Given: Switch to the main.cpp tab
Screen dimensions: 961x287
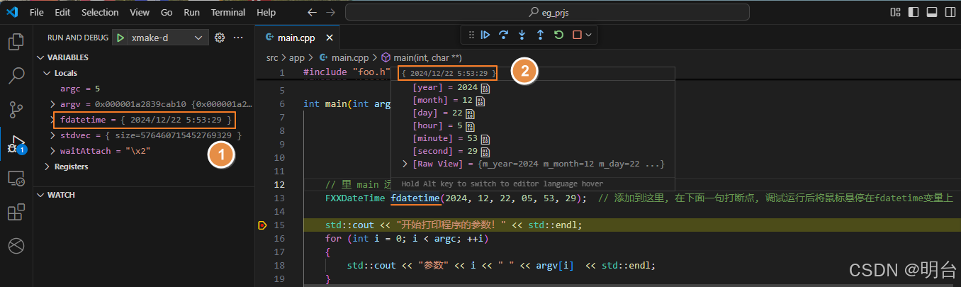Looking at the screenshot, I should pyautogui.click(x=297, y=38).
